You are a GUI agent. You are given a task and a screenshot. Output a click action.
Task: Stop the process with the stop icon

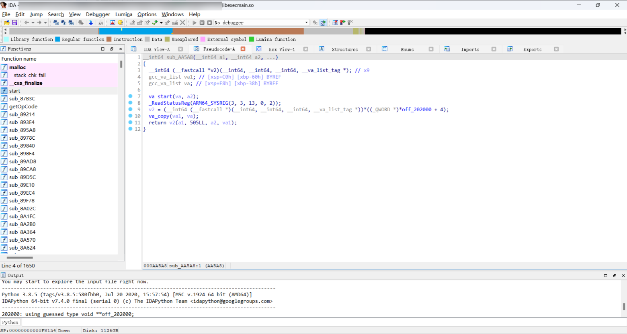[209, 23]
